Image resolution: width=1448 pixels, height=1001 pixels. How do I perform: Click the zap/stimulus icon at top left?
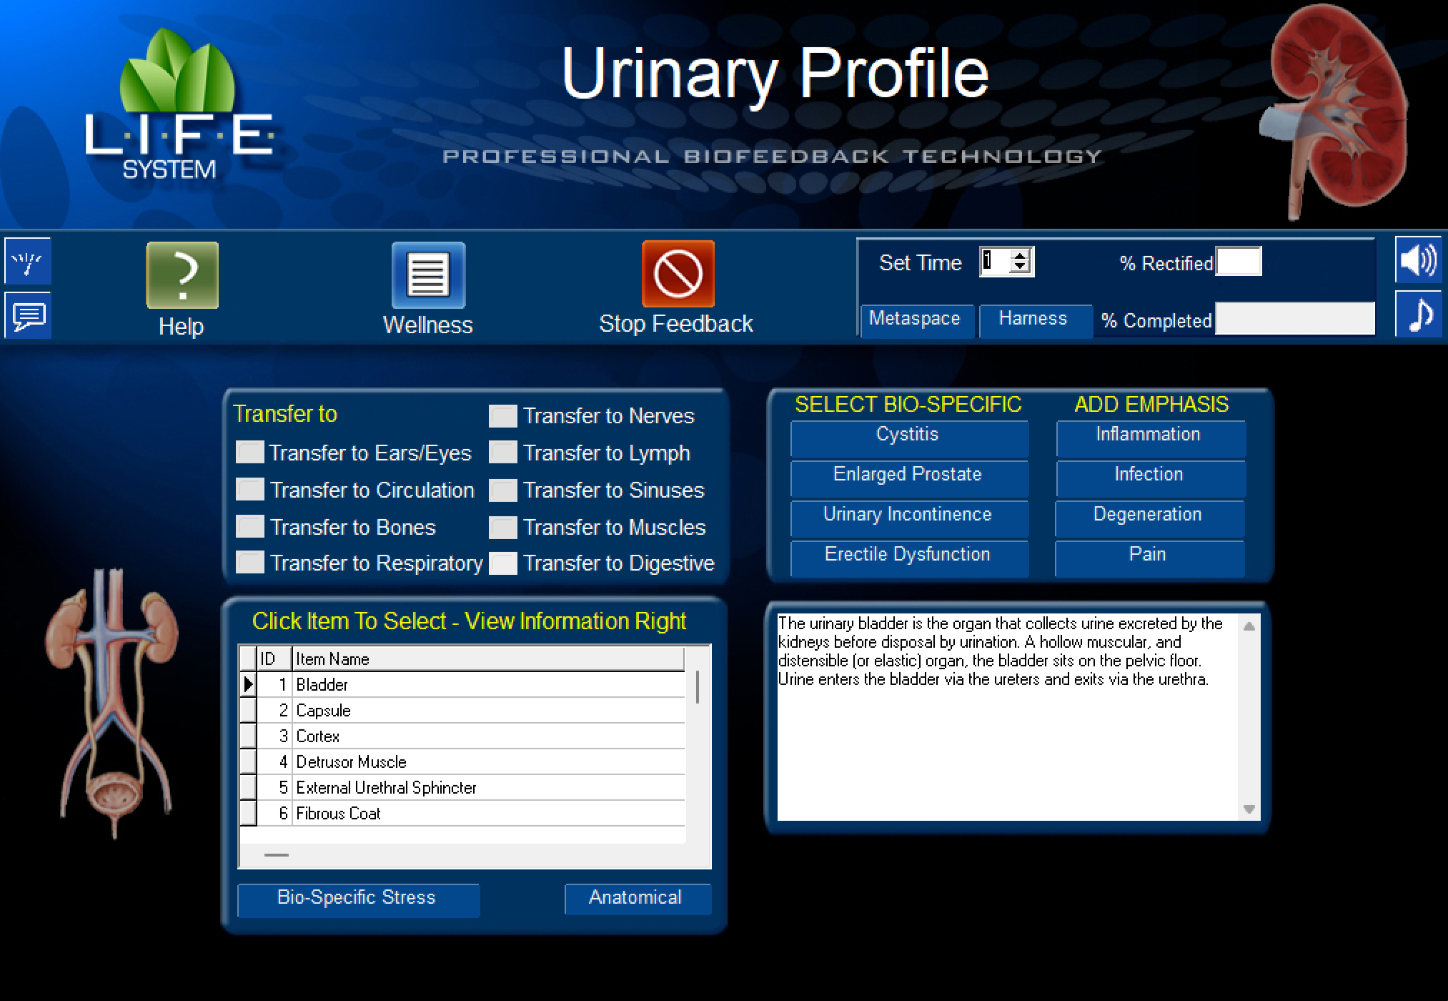[x=28, y=262]
